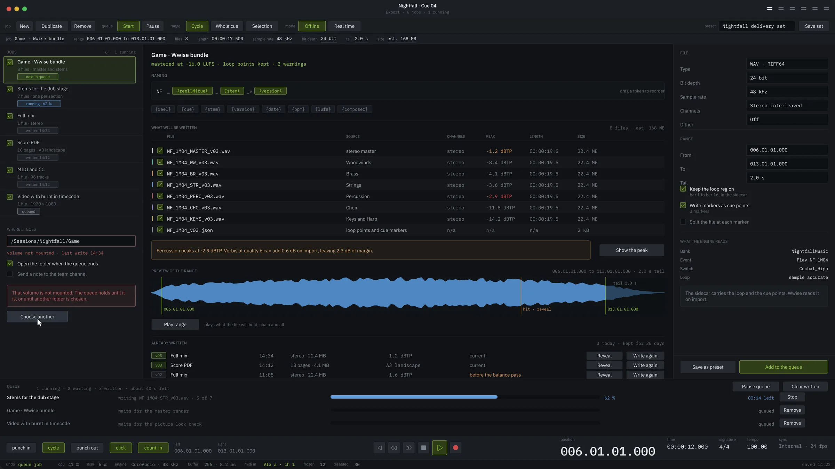Click Save as preset

coord(708,367)
